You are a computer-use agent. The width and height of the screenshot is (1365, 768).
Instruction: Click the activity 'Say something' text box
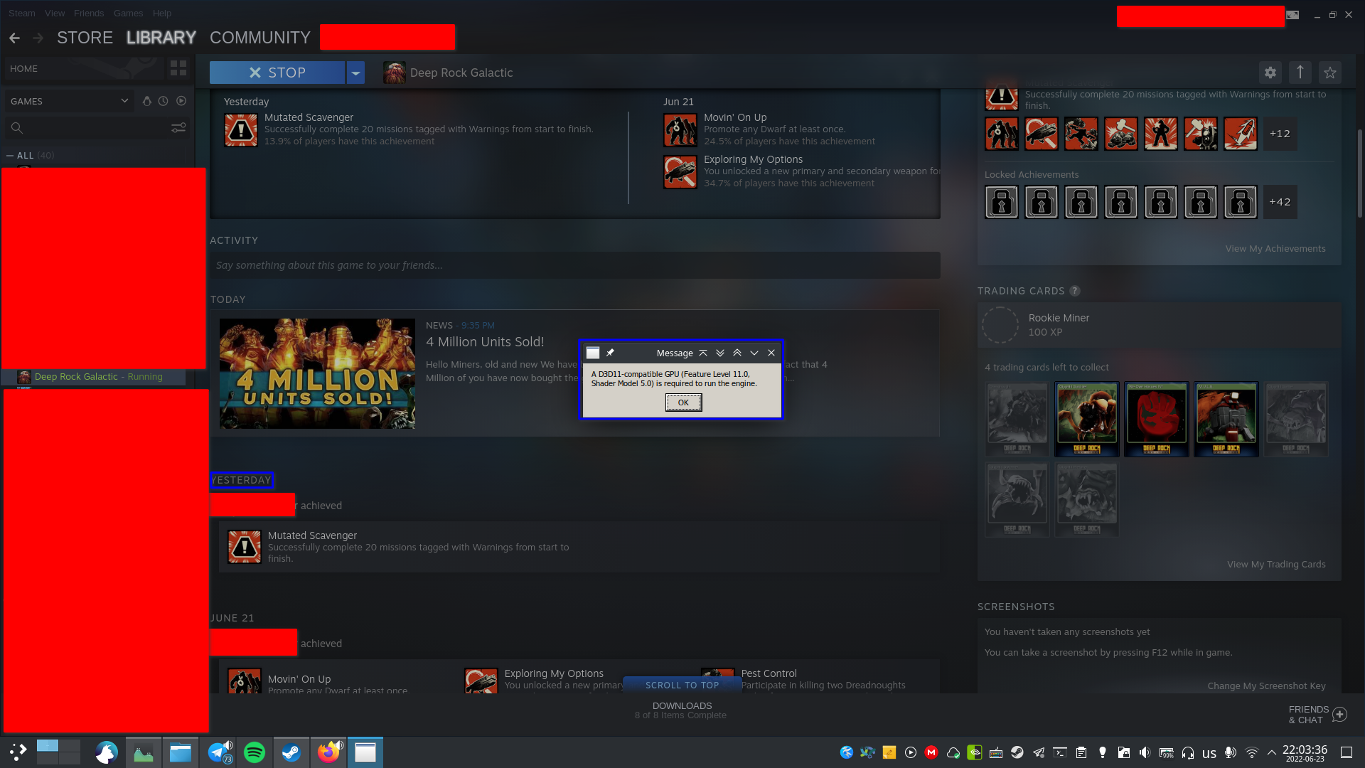(x=574, y=265)
